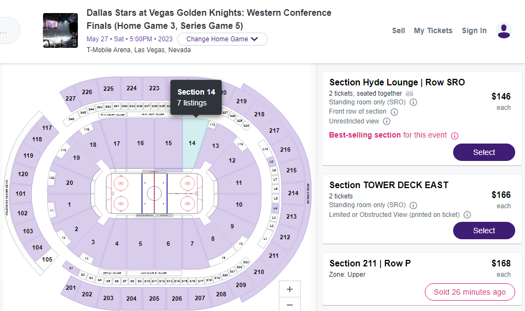Click info icon beside Unrestricted view

click(x=387, y=121)
